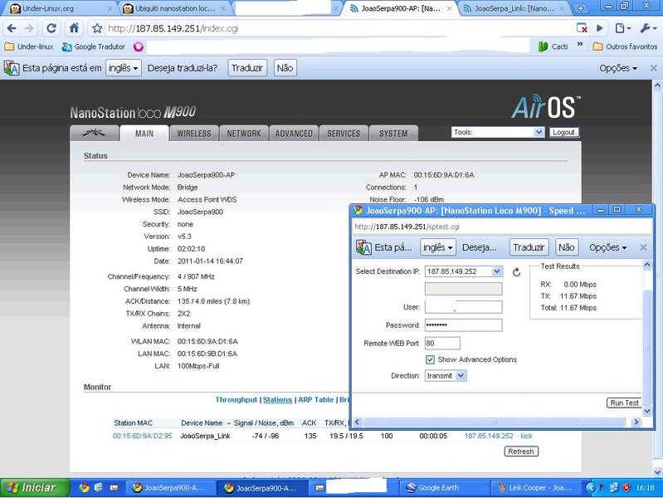The height and width of the screenshot is (498, 663).
Task: Expand hidden tray icons arrow
Action: tap(590, 487)
